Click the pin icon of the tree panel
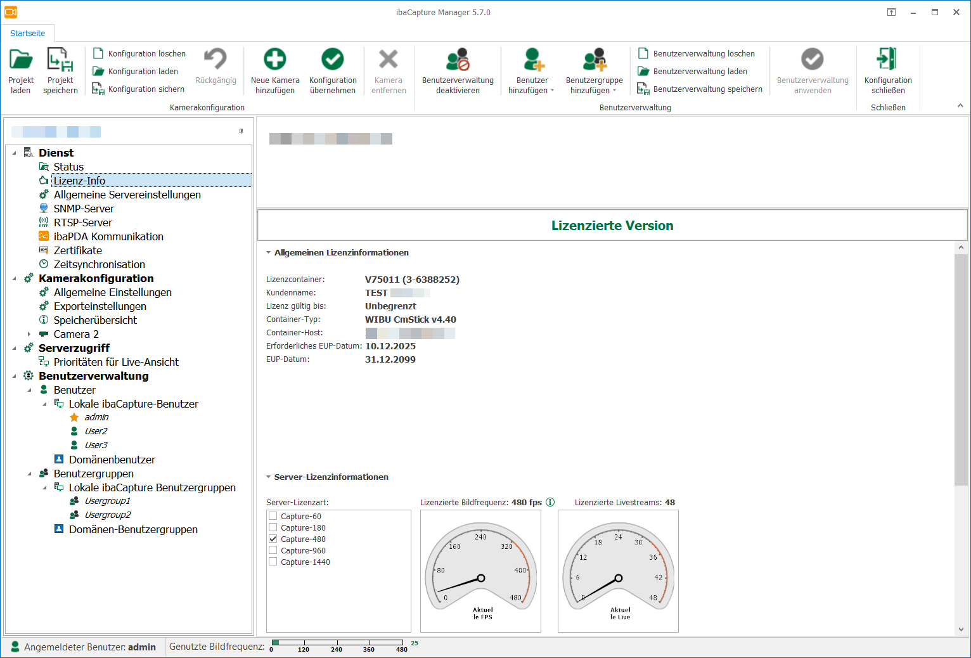Viewport: 971px width, 658px height. click(241, 131)
